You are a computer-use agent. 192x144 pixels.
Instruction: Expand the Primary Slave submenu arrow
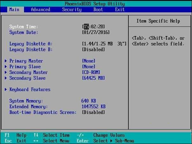click(x=6, y=67)
